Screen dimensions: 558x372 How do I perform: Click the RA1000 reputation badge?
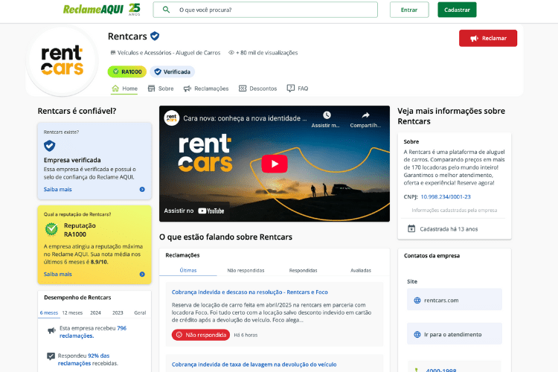(127, 71)
